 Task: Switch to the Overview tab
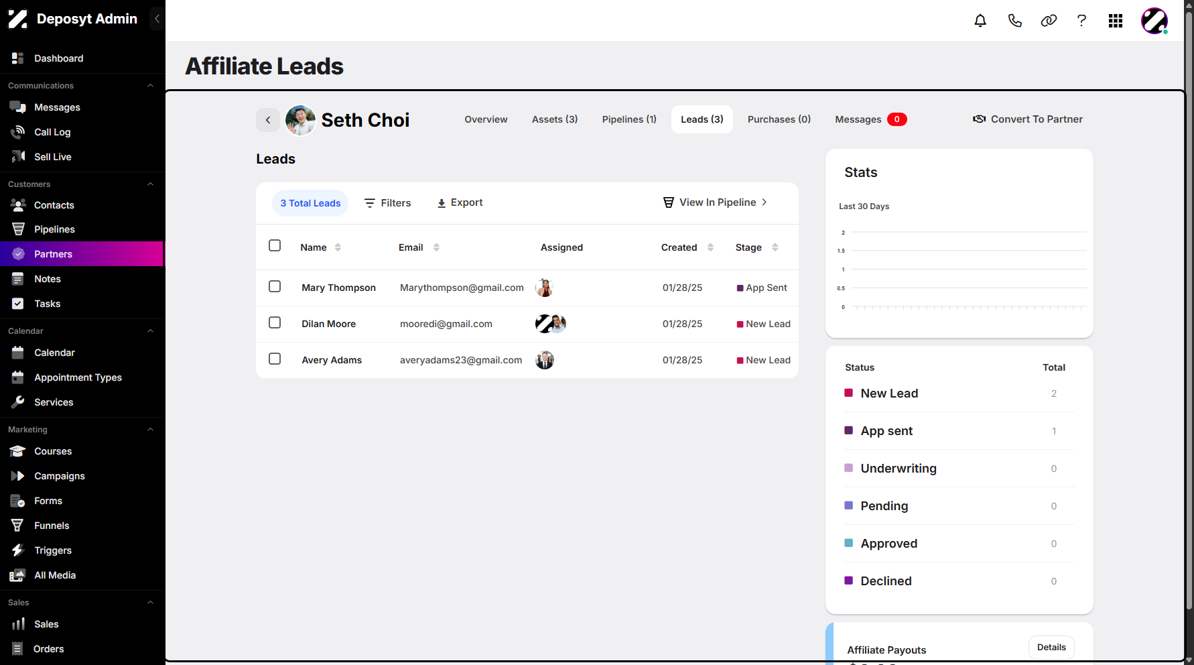[486, 119]
